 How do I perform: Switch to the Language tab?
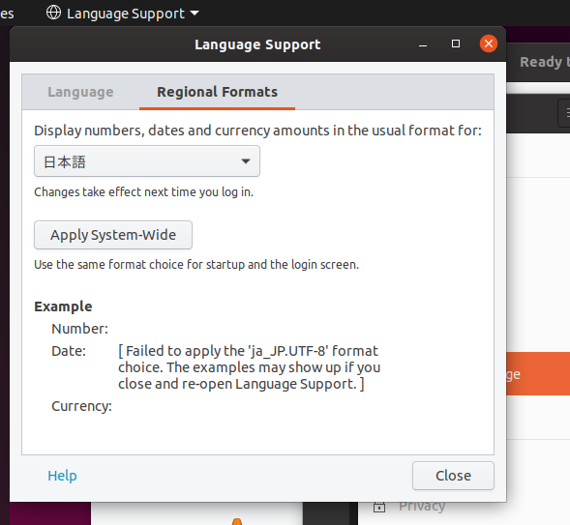80,92
